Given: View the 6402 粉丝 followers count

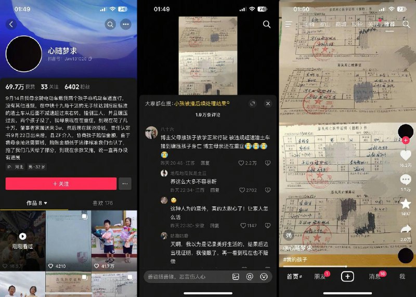Looking at the screenshot, I should pyautogui.click(x=77, y=87).
